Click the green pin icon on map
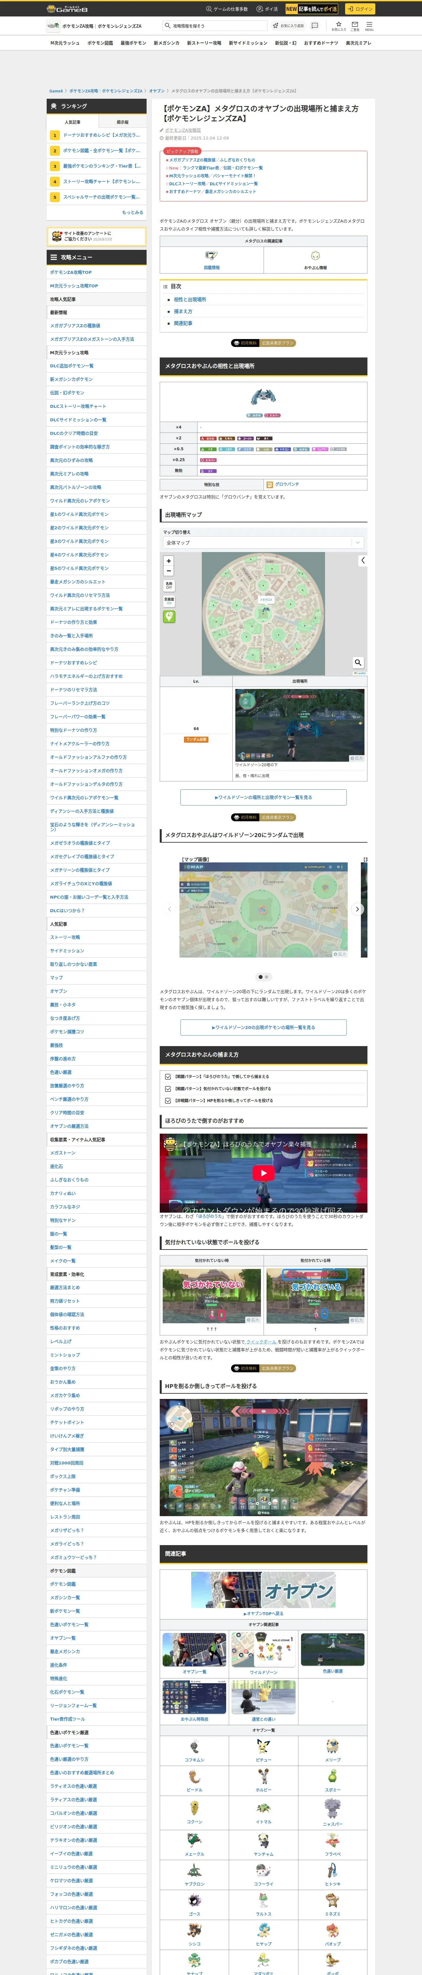Screen dimensions: 422x1975 169,617
